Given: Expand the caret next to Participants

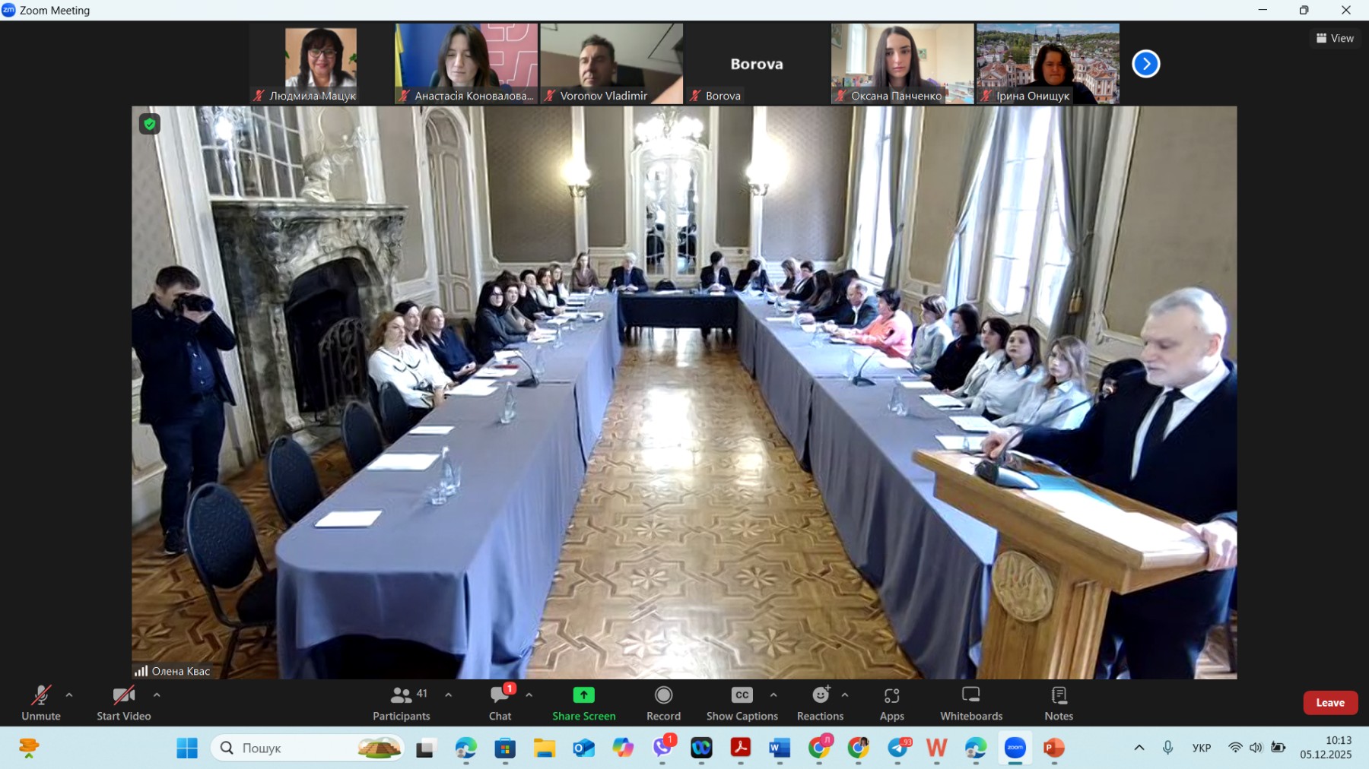Looking at the screenshot, I should [449, 695].
